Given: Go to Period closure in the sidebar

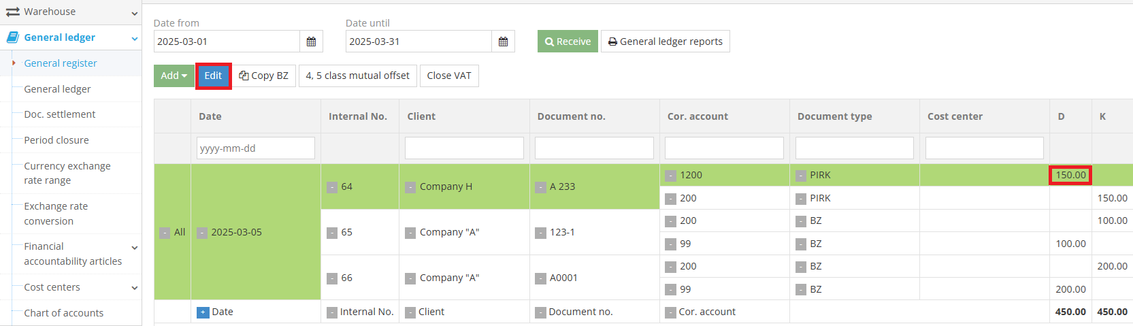Looking at the screenshot, I should click(56, 140).
